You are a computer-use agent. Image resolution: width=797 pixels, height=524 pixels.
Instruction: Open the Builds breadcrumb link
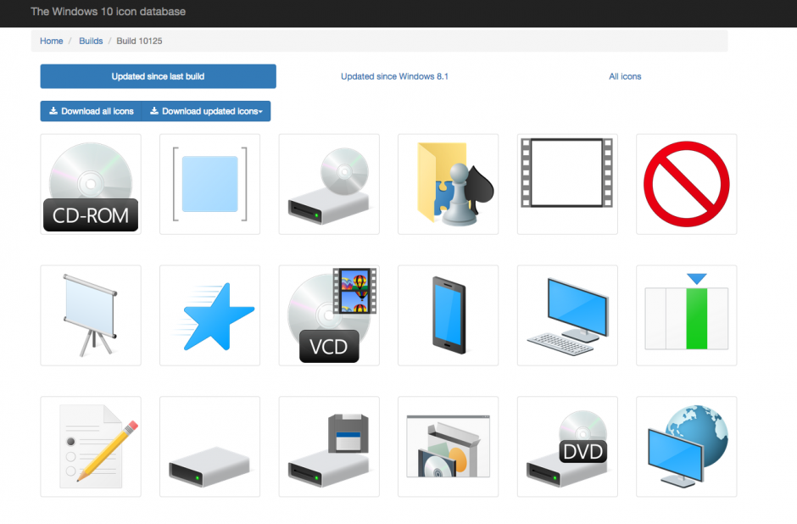[91, 41]
